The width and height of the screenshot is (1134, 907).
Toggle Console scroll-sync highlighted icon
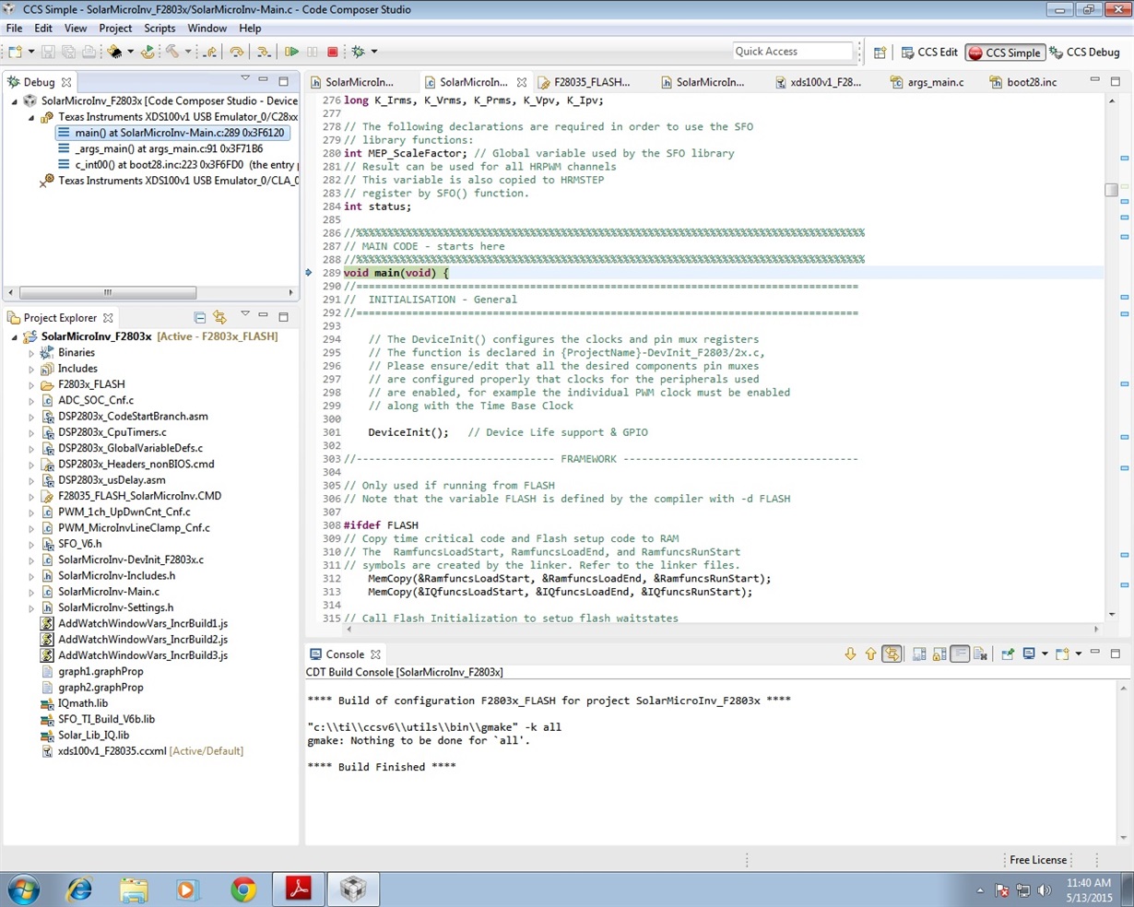[892, 654]
